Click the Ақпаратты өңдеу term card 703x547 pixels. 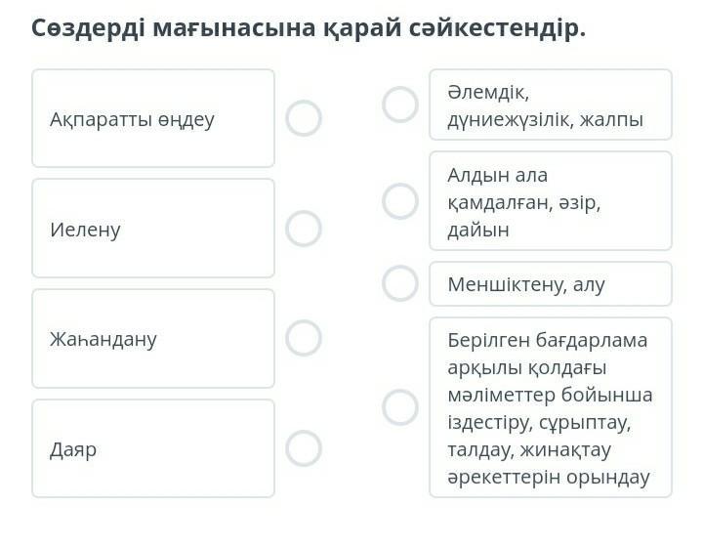pyautogui.click(x=153, y=118)
